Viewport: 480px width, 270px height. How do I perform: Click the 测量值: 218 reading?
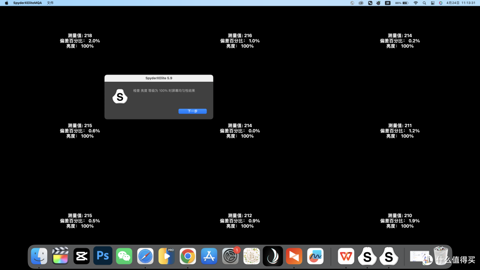click(x=80, y=36)
